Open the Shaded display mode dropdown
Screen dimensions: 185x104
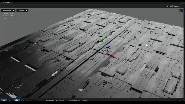pos(22,10)
